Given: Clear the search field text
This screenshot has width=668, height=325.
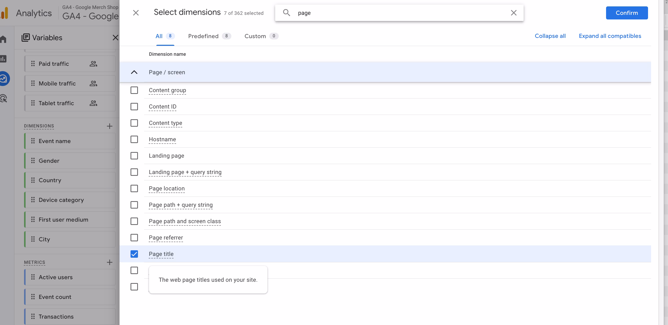Looking at the screenshot, I should click(513, 13).
